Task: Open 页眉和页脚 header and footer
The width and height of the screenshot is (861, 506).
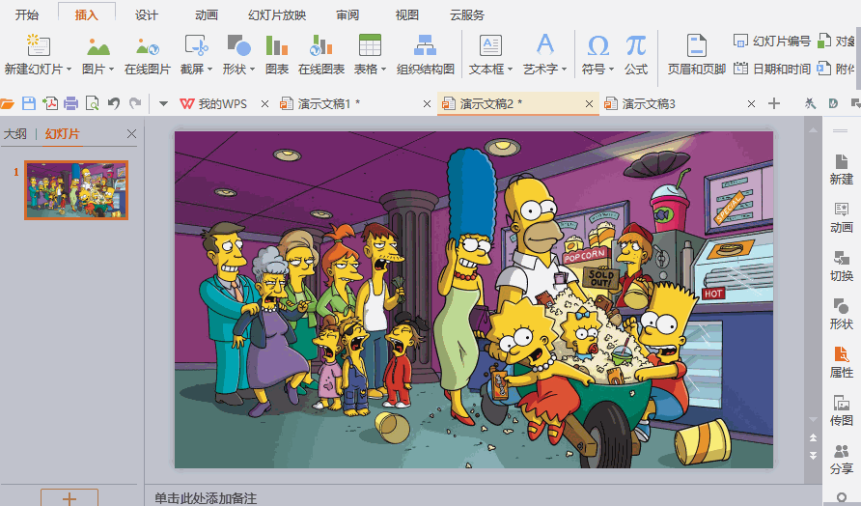Action: point(696,45)
